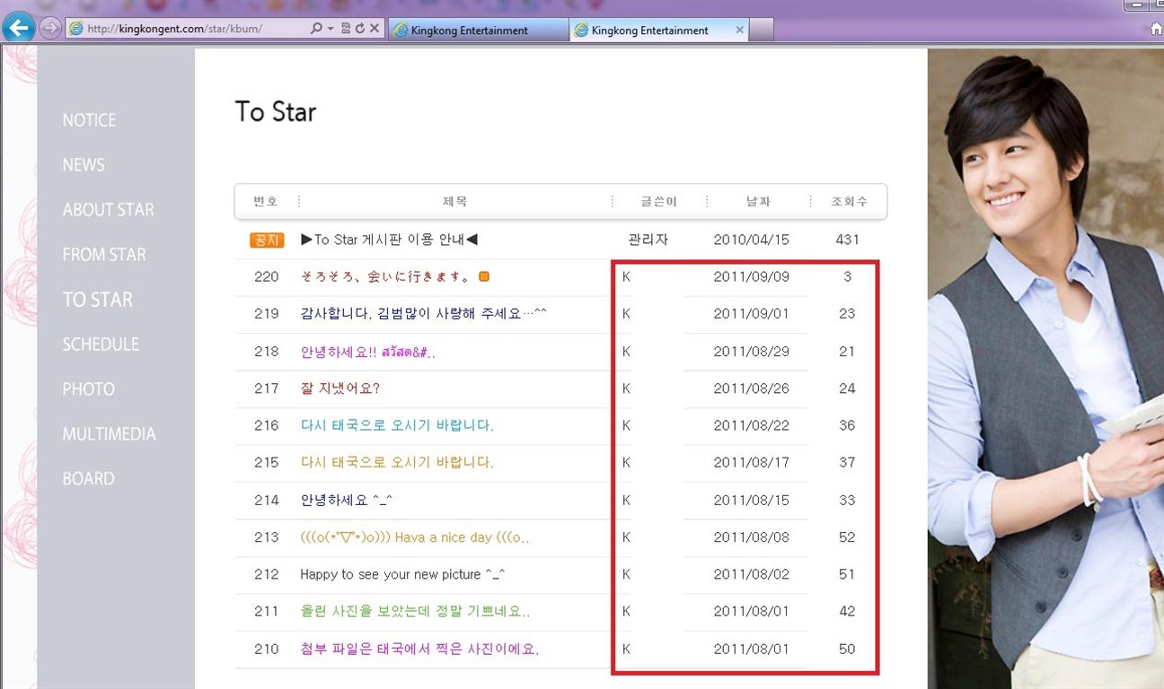Image resolution: width=1164 pixels, height=689 pixels.
Task: Click the post number '220'
Action: [267, 276]
